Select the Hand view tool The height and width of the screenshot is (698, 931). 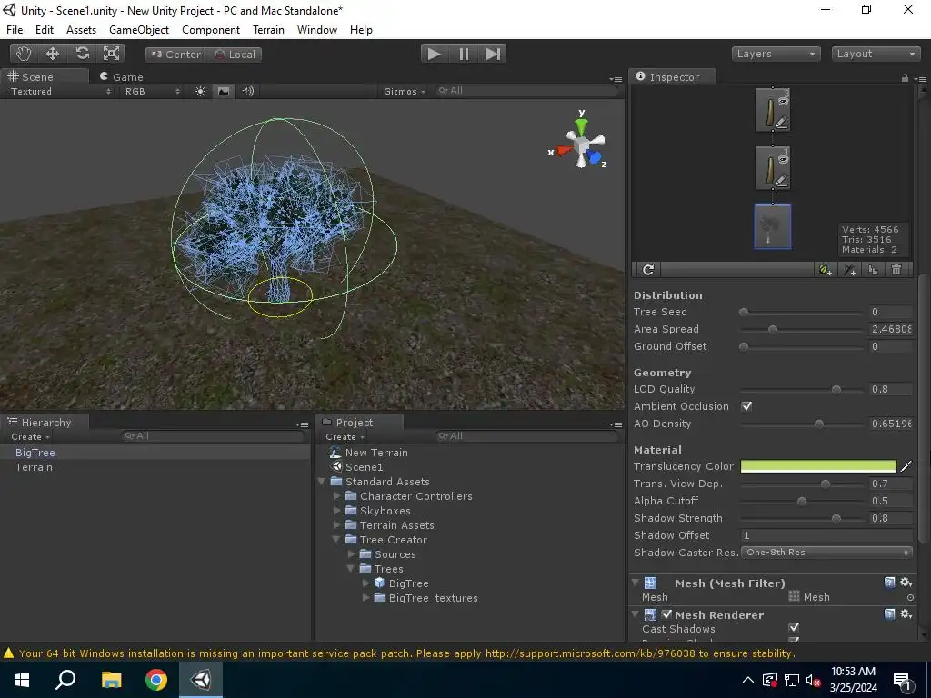tap(24, 54)
